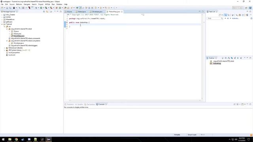
Task: Open the WPILib menu
Action: (47, 4)
